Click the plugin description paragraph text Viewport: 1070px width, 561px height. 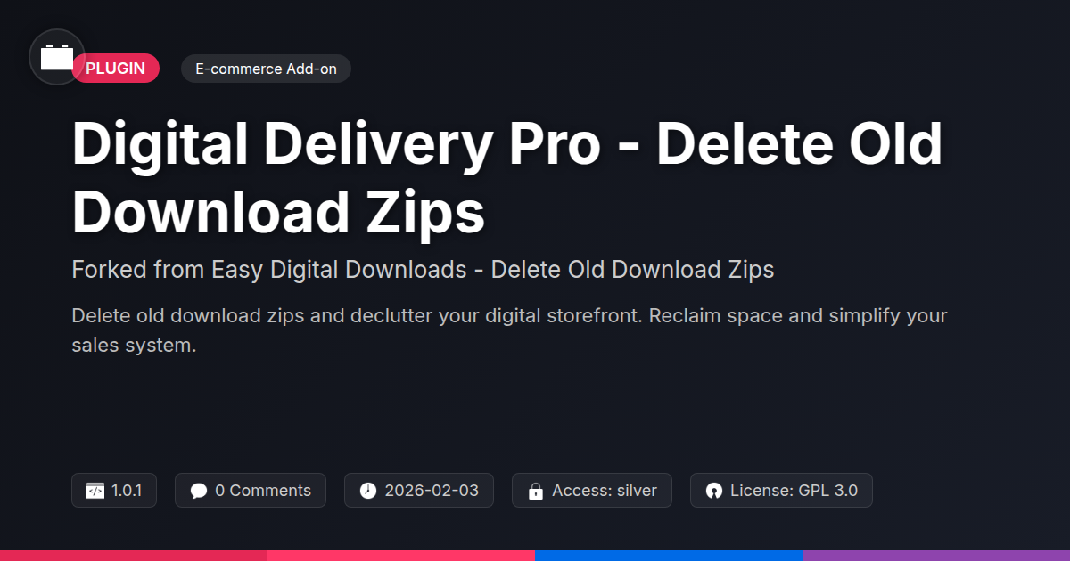tap(509, 330)
